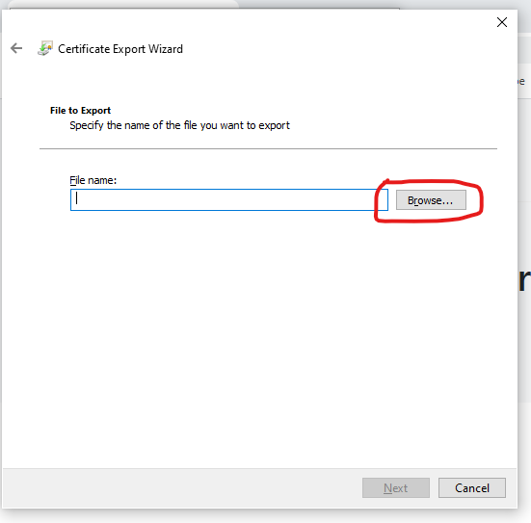The height and width of the screenshot is (523, 531).
Task: Focus the File name text box
Action: tap(229, 199)
